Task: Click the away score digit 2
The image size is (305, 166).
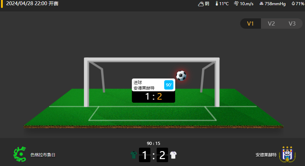Action: 162,155
